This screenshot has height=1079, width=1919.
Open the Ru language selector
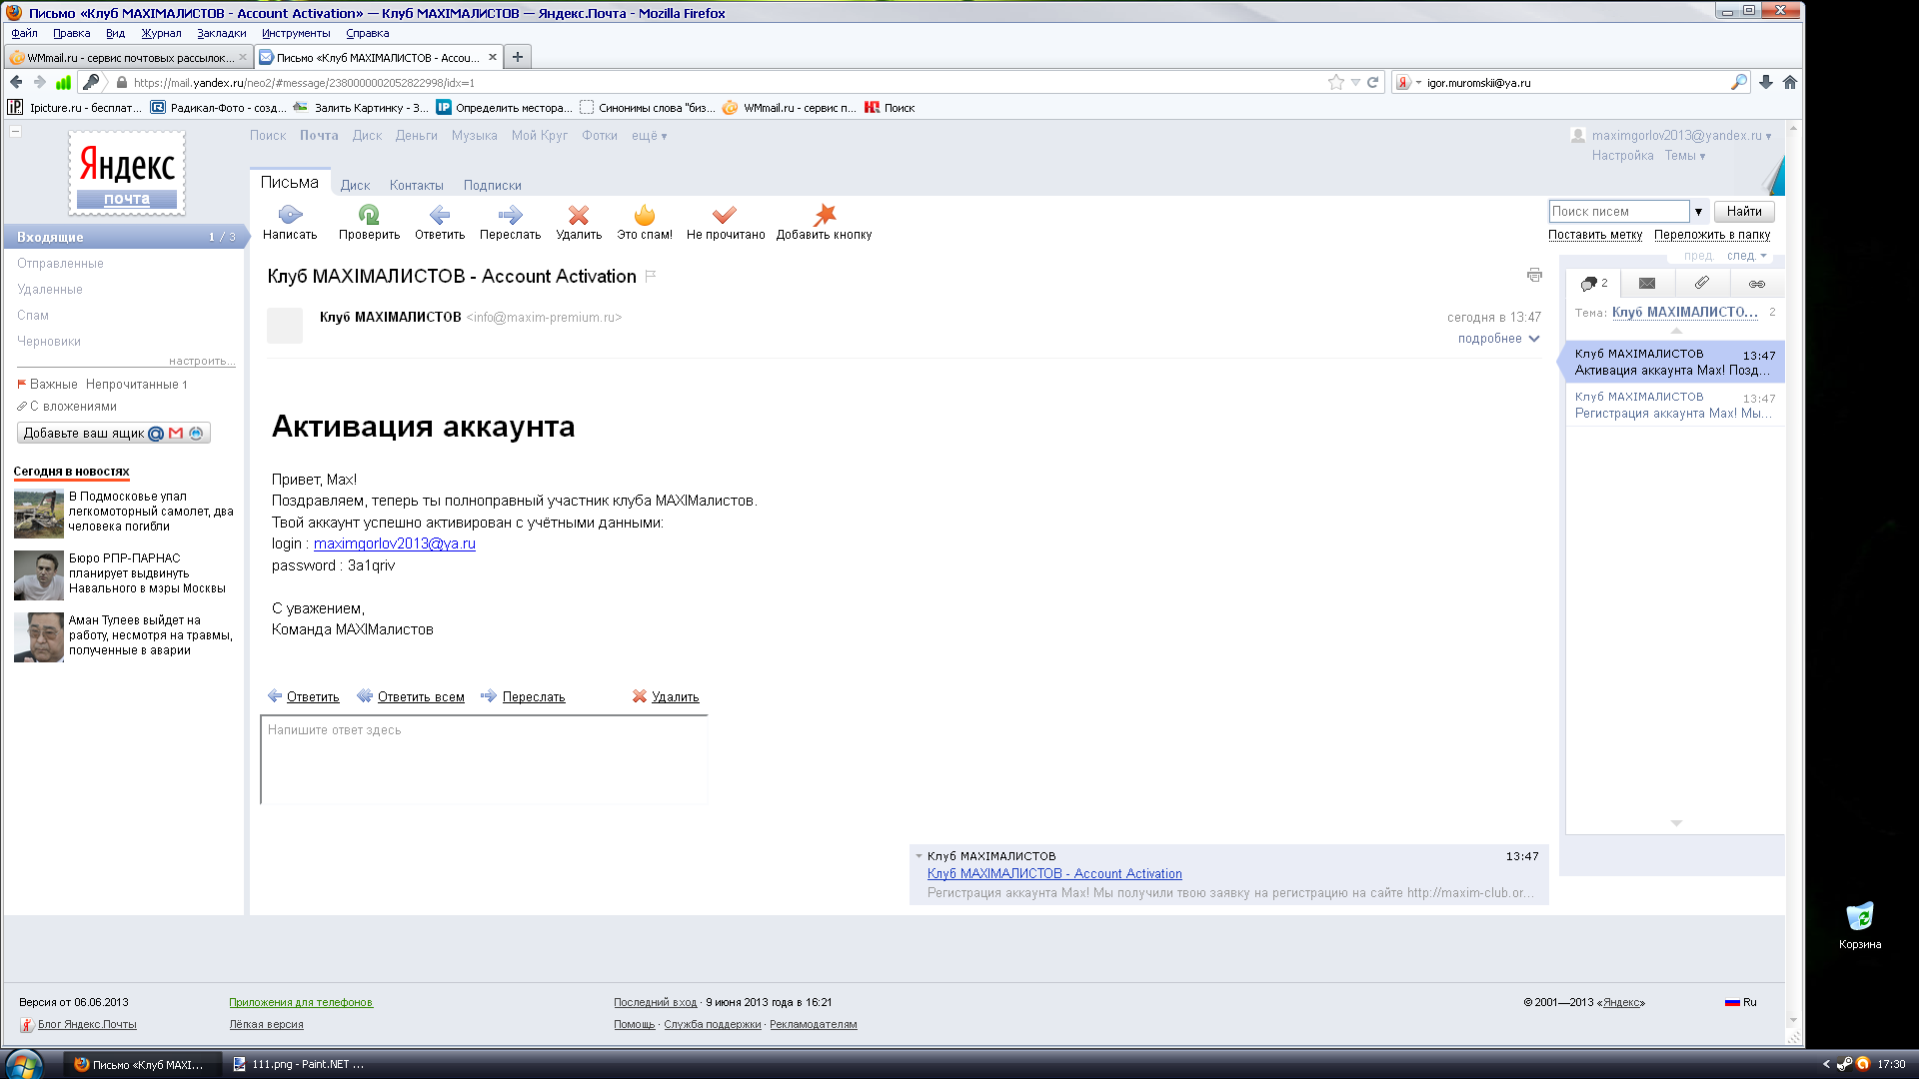pos(1740,1002)
